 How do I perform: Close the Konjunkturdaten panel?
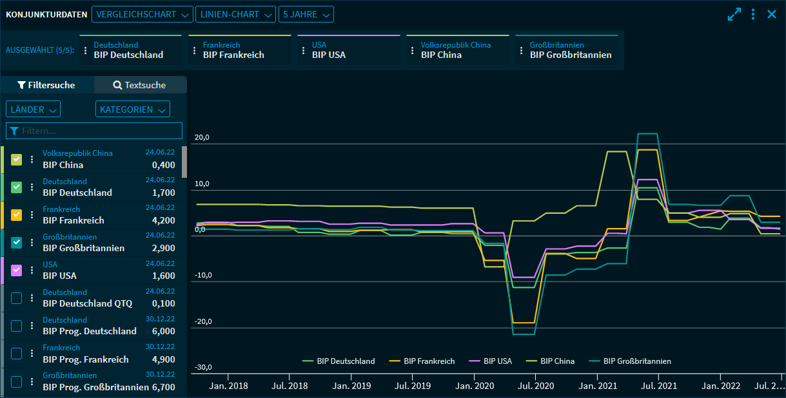772,14
